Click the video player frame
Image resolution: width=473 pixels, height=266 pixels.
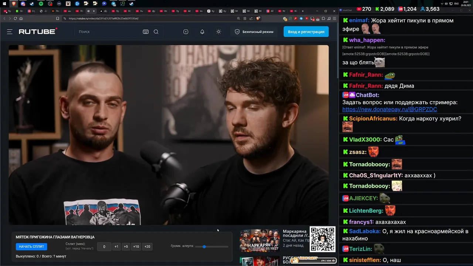[169, 135]
